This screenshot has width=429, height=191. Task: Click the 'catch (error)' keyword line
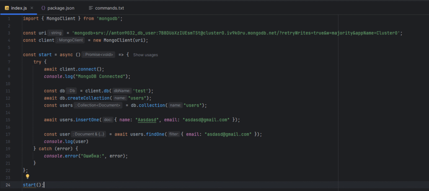(56, 149)
